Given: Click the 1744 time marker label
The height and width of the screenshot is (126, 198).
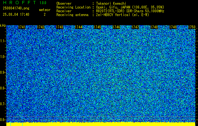Looking at the screenshot, I should click(x=79, y=27).
